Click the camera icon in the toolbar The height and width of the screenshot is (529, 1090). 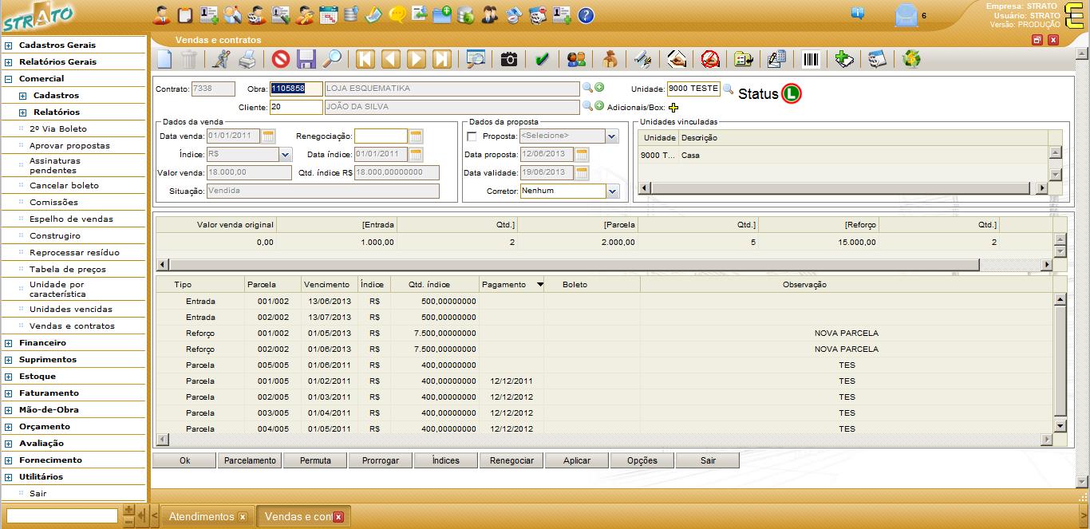509,59
